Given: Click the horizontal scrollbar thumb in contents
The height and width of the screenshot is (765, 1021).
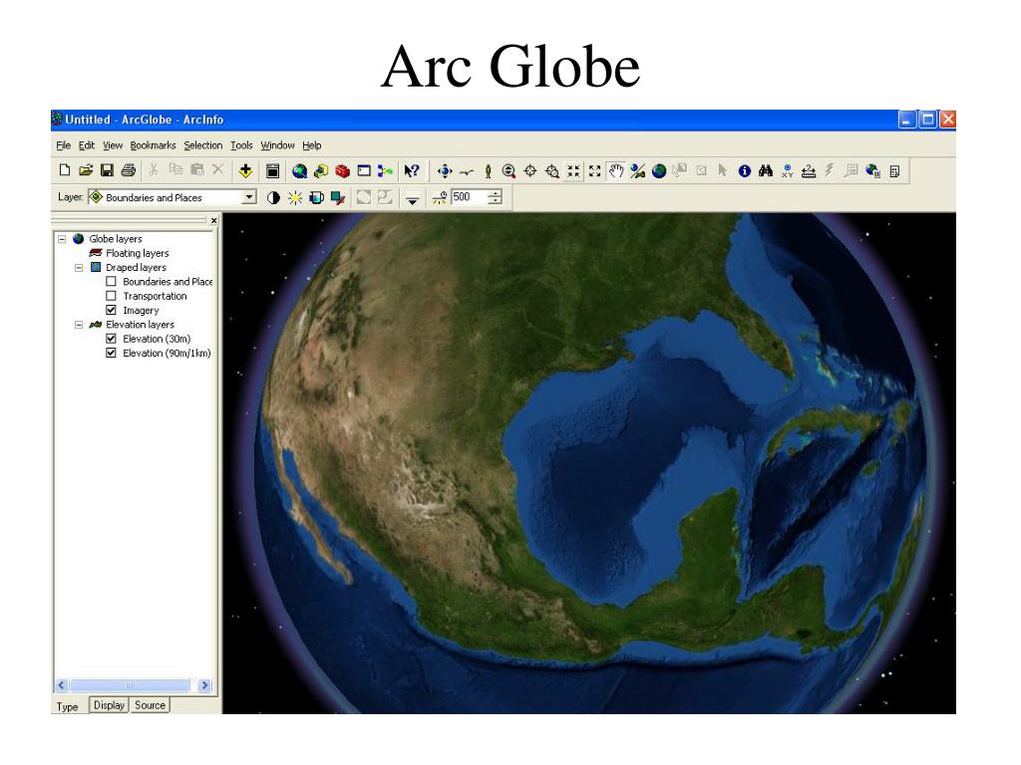Looking at the screenshot, I should pos(129,685).
